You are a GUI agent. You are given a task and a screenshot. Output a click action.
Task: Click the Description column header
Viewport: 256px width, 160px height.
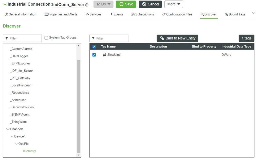[158, 46]
